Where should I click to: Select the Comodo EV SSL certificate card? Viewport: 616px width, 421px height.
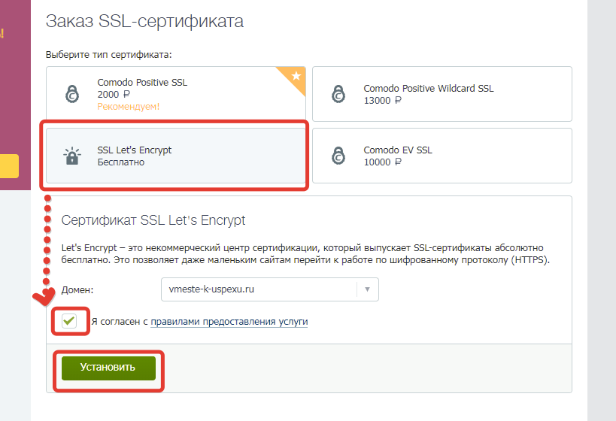[442, 156]
